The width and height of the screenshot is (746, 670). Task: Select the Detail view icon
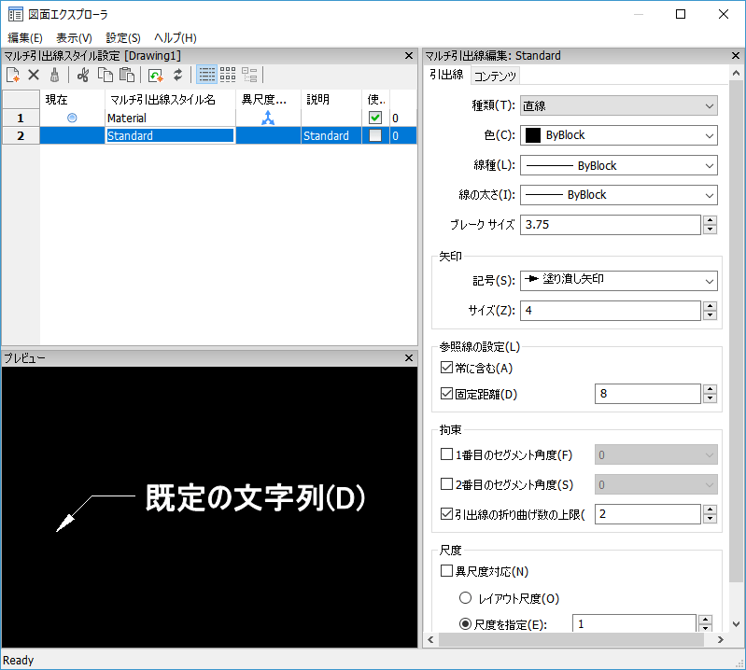tap(207, 75)
